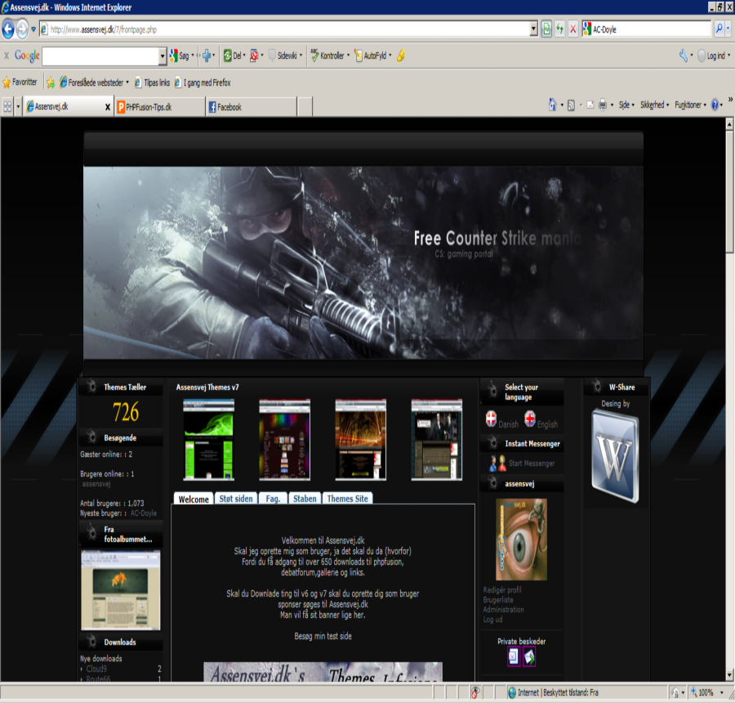This screenshot has width=735, height=703.
Task: Click the search magnifier button
Action: [x=719, y=29]
